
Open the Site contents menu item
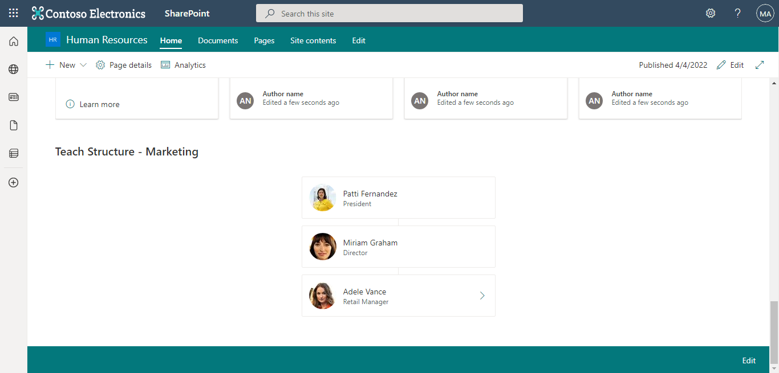click(313, 40)
